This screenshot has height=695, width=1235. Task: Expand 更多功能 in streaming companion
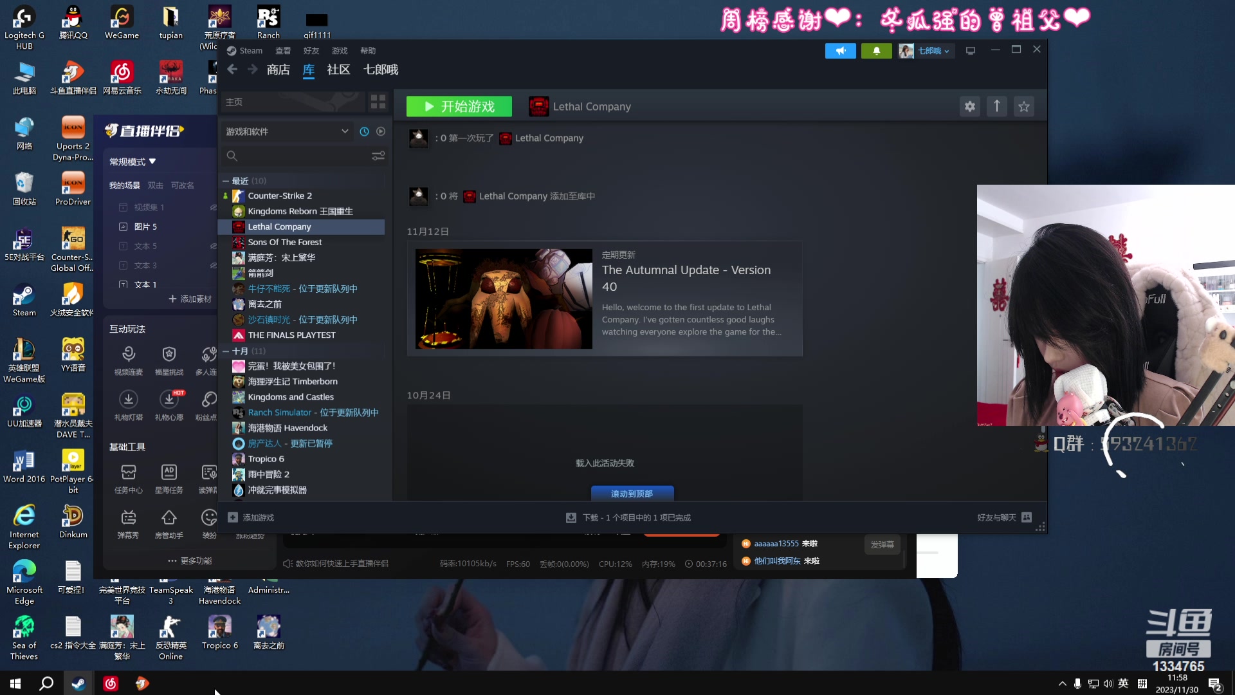tap(190, 561)
